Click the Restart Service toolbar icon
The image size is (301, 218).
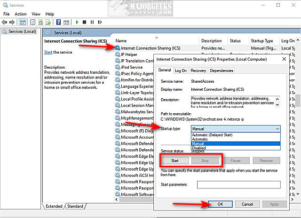[x=100, y=22]
